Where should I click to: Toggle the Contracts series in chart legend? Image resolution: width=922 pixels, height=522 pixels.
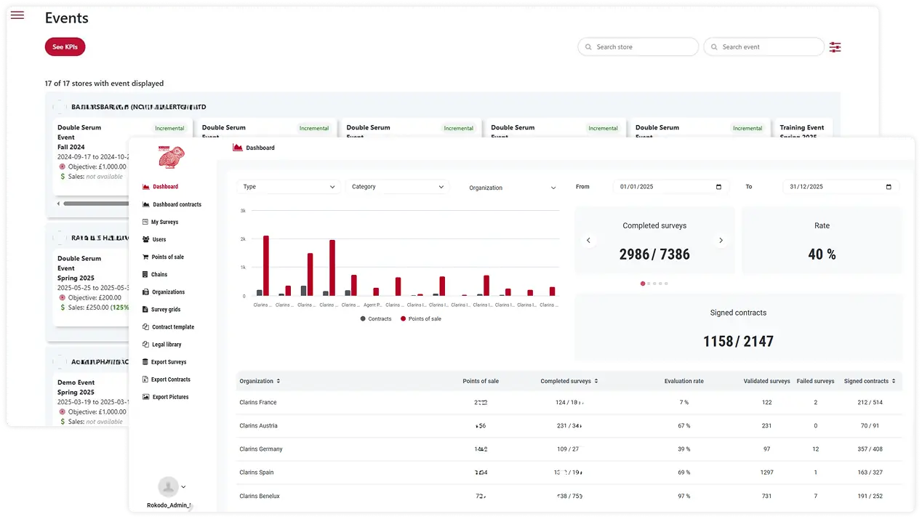click(x=375, y=318)
